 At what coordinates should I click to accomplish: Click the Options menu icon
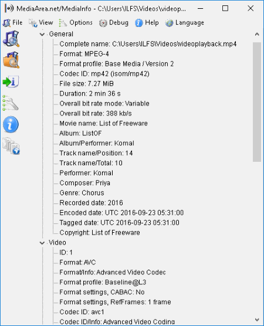click(63, 23)
